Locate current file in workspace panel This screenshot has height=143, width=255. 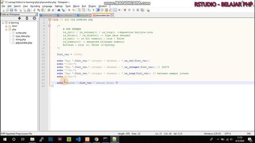tap(34, 18)
